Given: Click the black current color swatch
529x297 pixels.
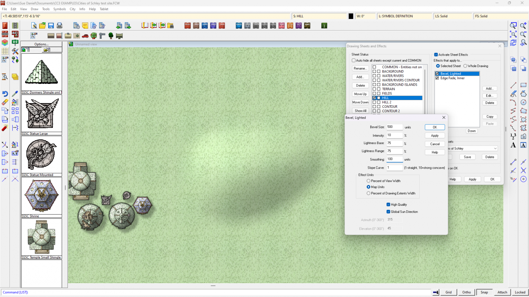Looking at the screenshot, I should 351,16.
